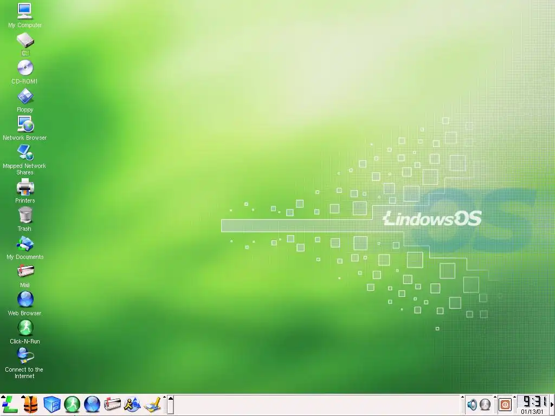Open the pencil and paper panel icon
The width and height of the screenshot is (555, 416).
pyautogui.click(x=152, y=405)
